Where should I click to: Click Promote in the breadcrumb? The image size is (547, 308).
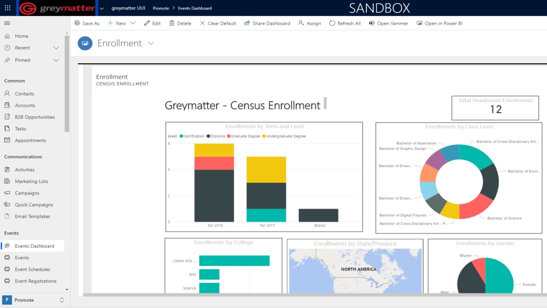(x=161, y=8)
